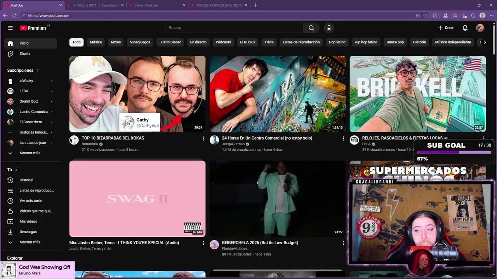This screenshot has height=279, width=497.
Task: Open browser settings ellipsis menu
Action: pyautogui.click(x=492, y=15)
